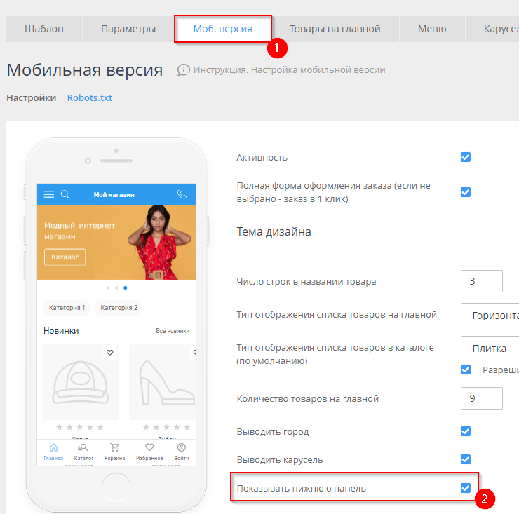This screenshot has width=519, height=514.
Task: Select the Категория 2 chip
Action: point(119,308)
